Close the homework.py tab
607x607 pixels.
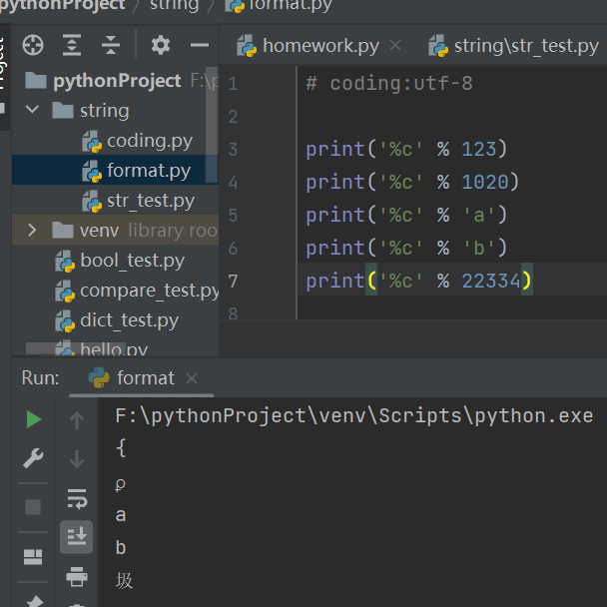pyautogui.click(x=396, y=46)
